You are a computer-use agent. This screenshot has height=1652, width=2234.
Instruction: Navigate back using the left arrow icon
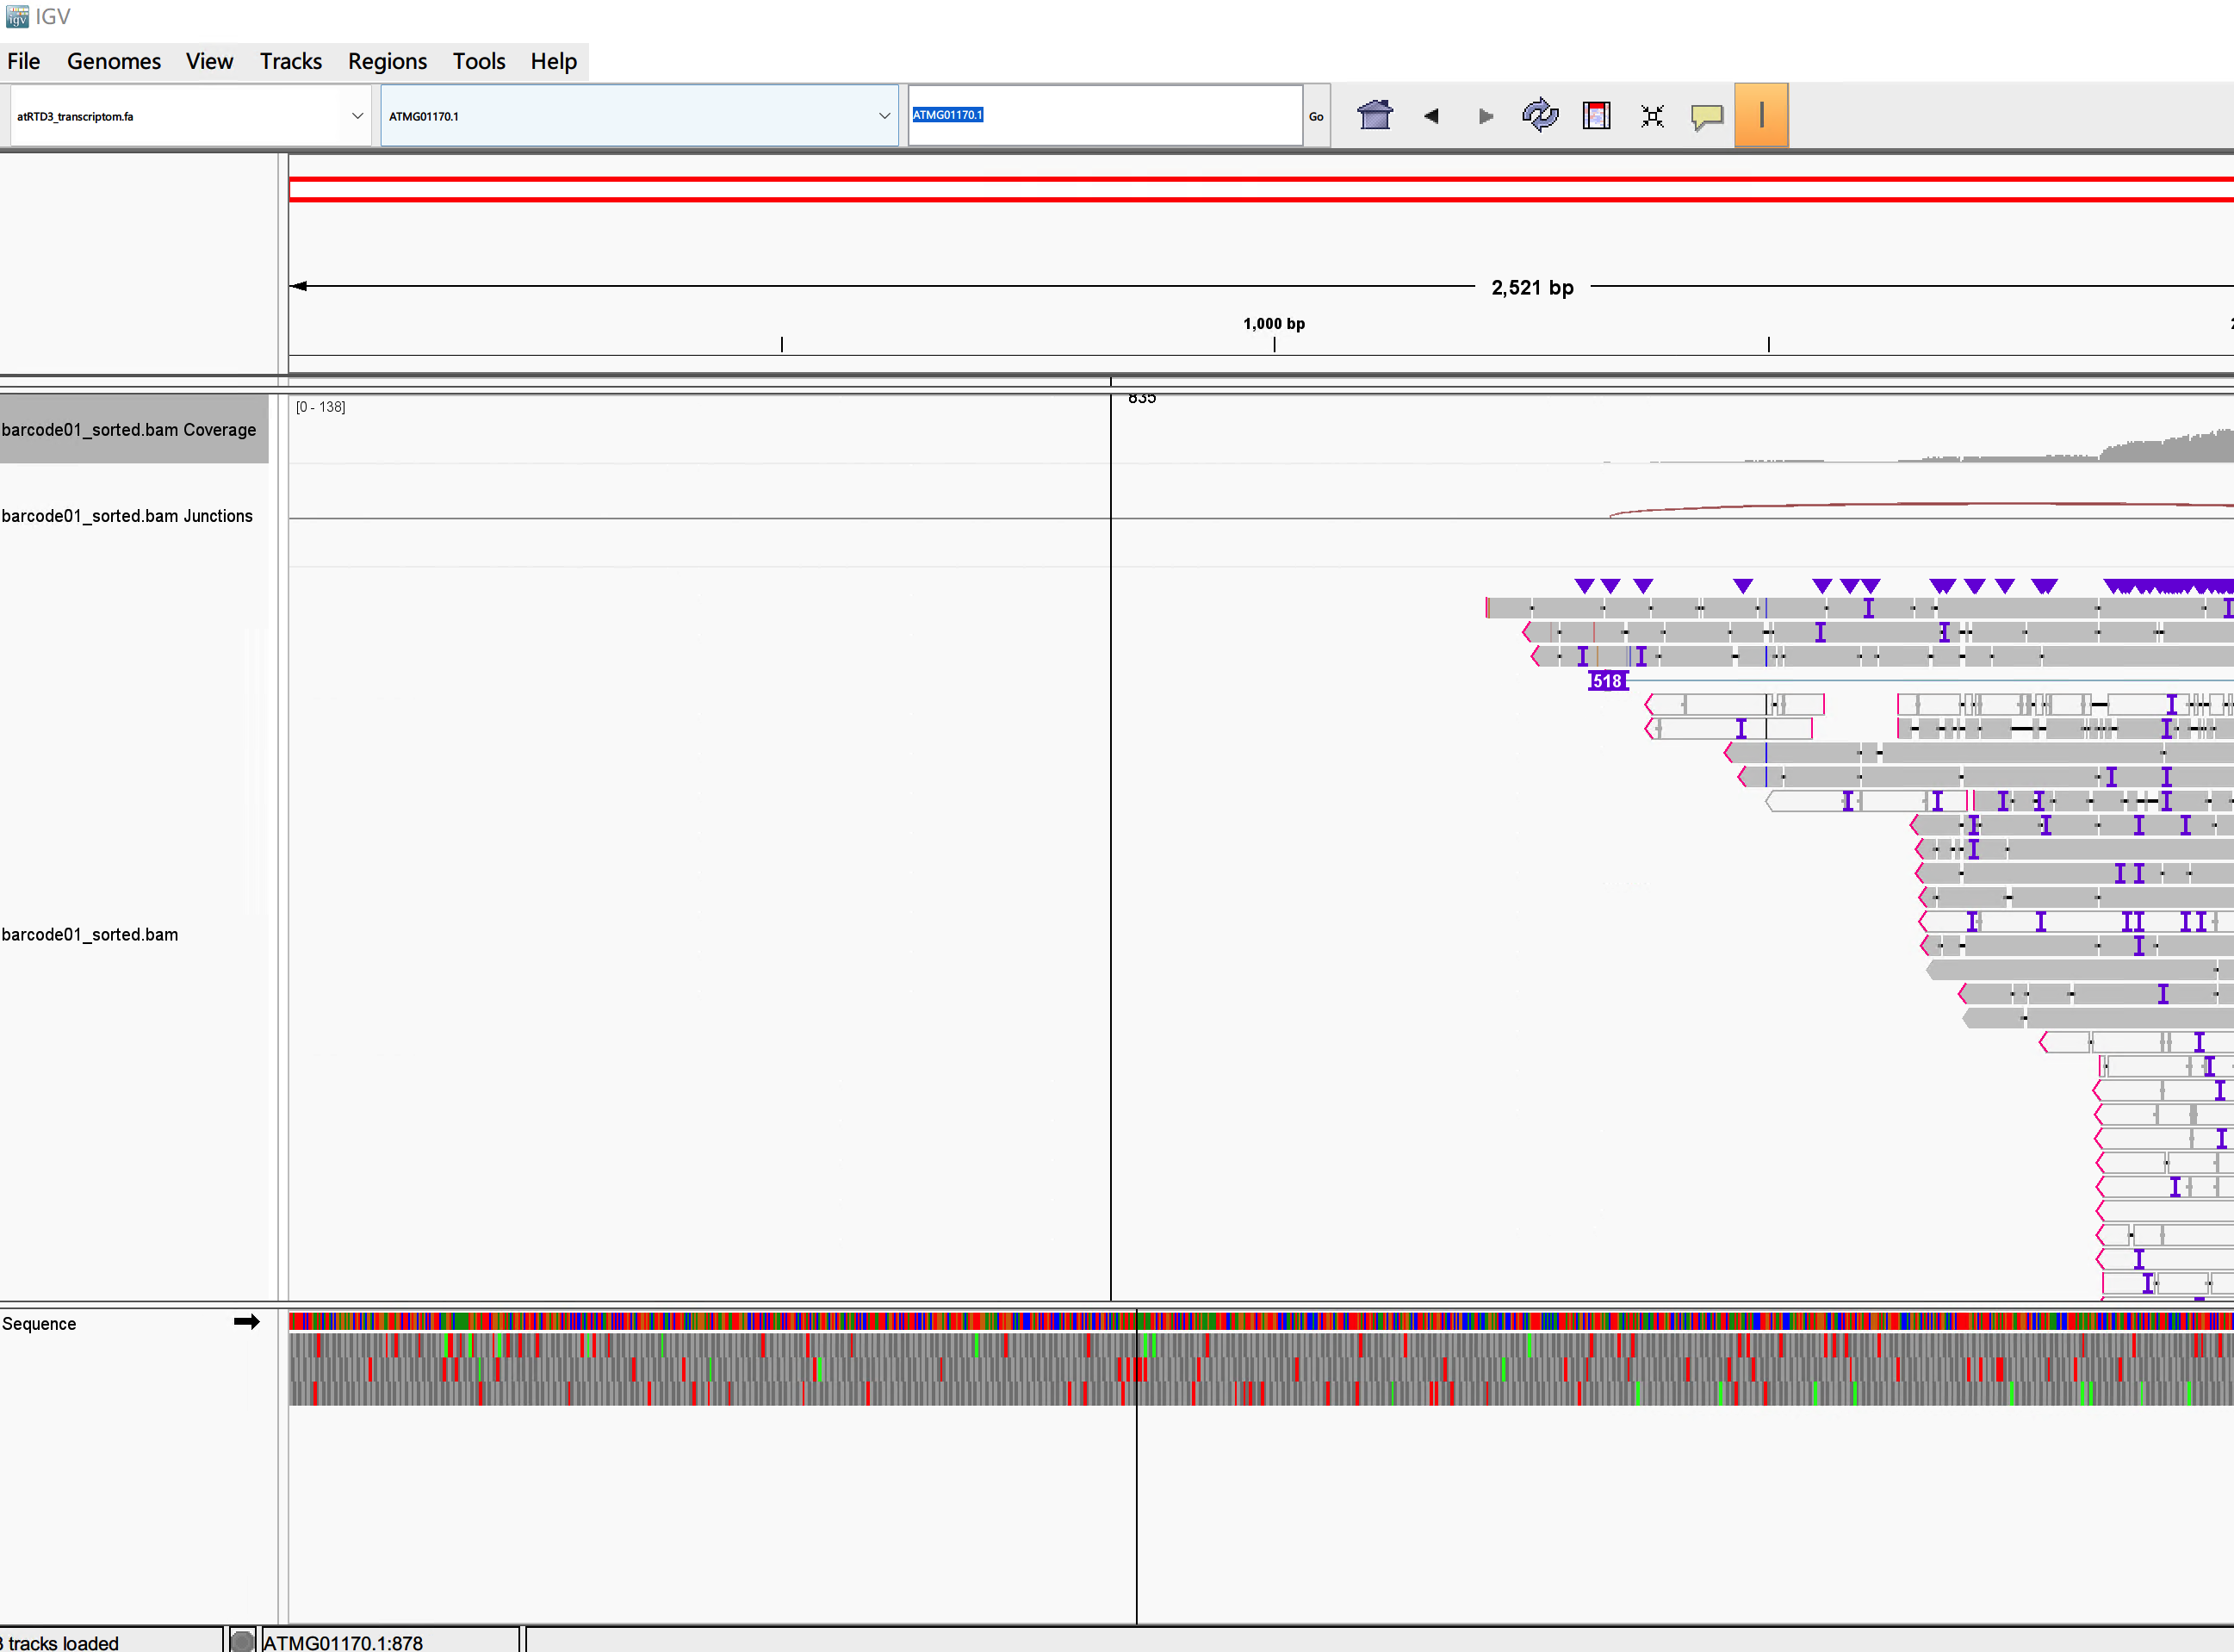1432,115
